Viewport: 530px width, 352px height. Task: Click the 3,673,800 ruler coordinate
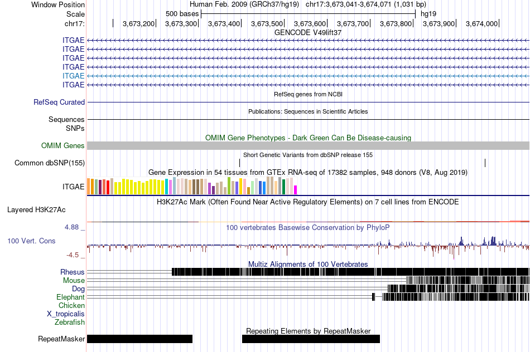point(396,23)
